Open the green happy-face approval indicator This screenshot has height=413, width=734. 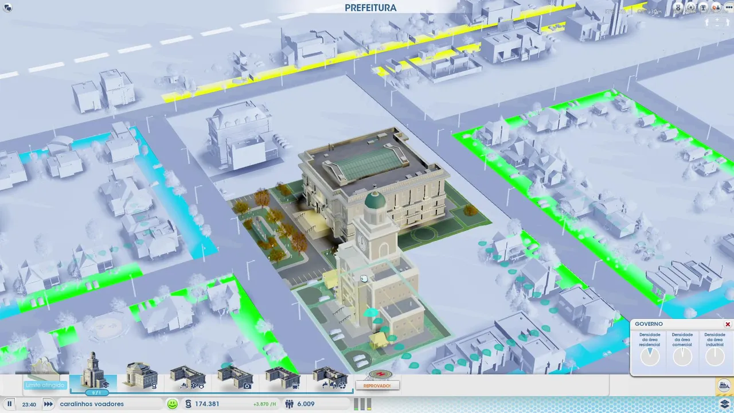[x=172, y=404]
